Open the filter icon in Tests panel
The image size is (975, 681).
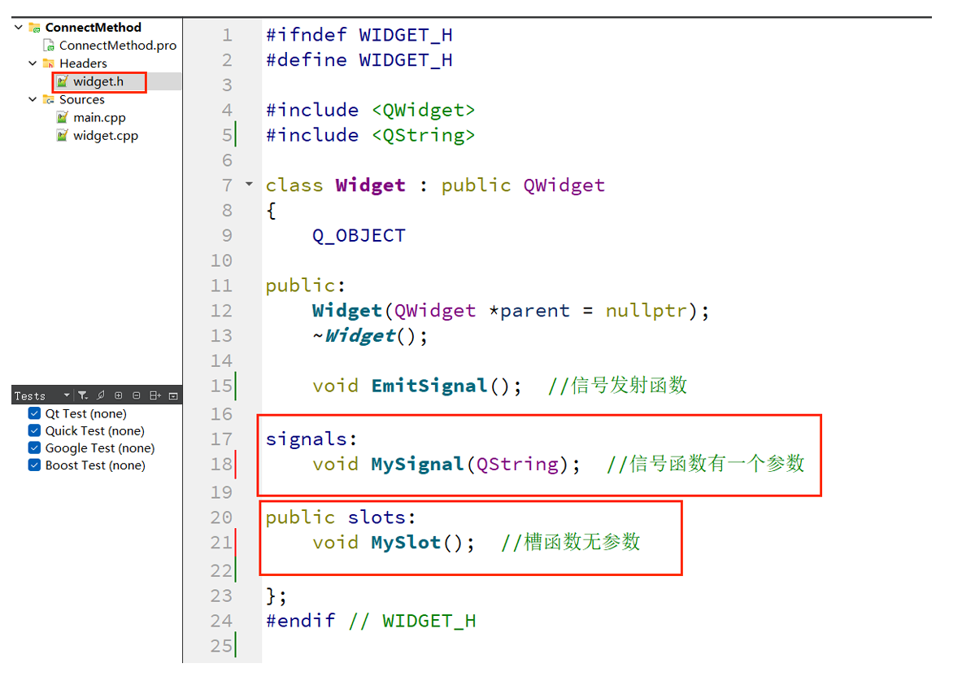83,395
